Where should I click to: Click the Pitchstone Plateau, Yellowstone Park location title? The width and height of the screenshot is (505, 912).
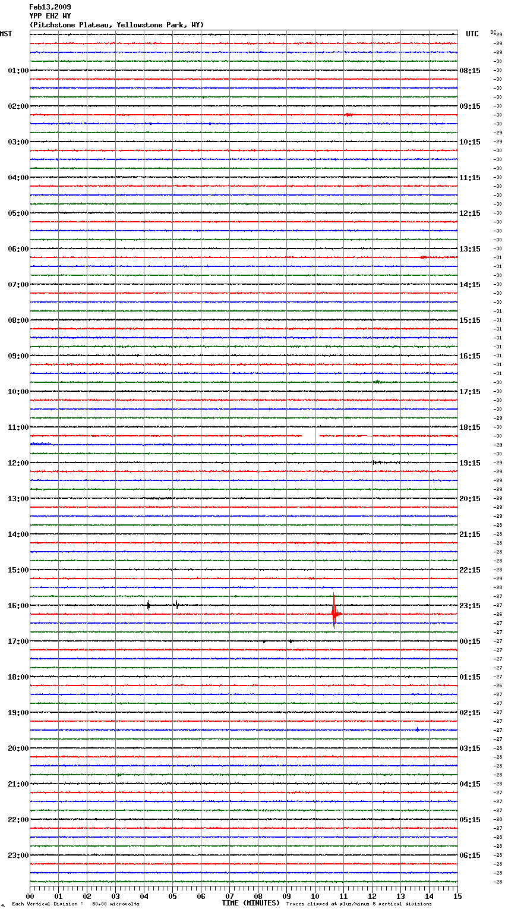(x=116, y=25)
